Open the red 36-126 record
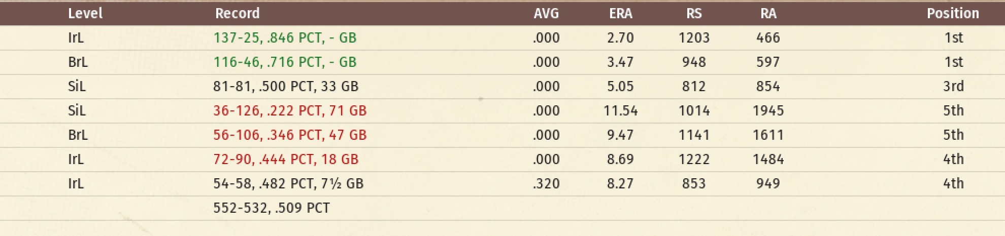Image resolution: width=1005 pixels, height=236 pixels. 290,110
